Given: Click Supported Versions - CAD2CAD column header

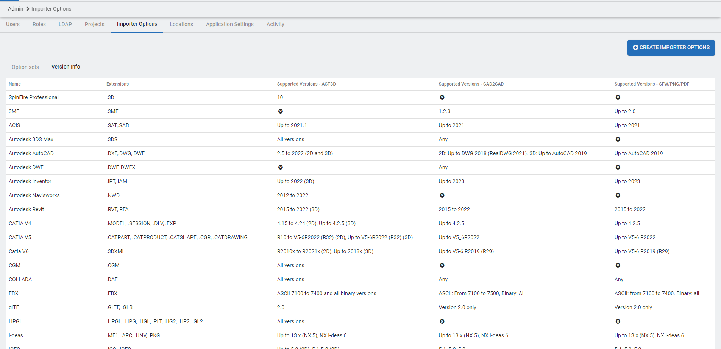Looking at the screenshot, I should pos(471,84).
